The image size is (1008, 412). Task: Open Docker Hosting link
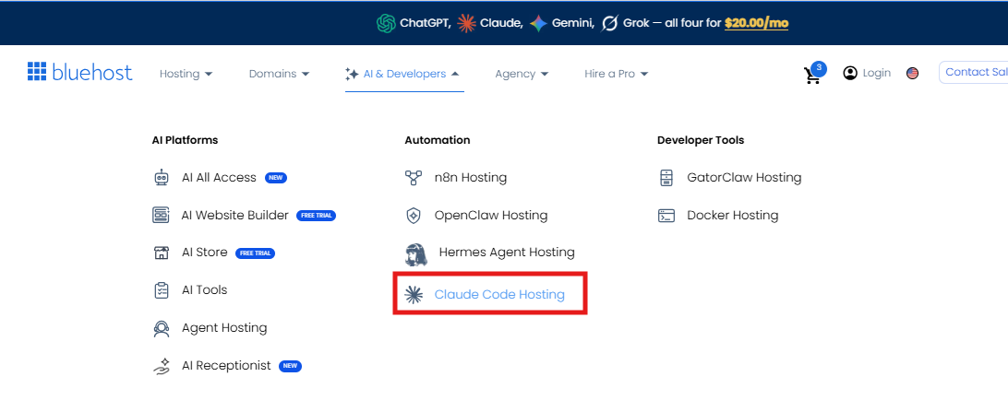tap(733, 216)
